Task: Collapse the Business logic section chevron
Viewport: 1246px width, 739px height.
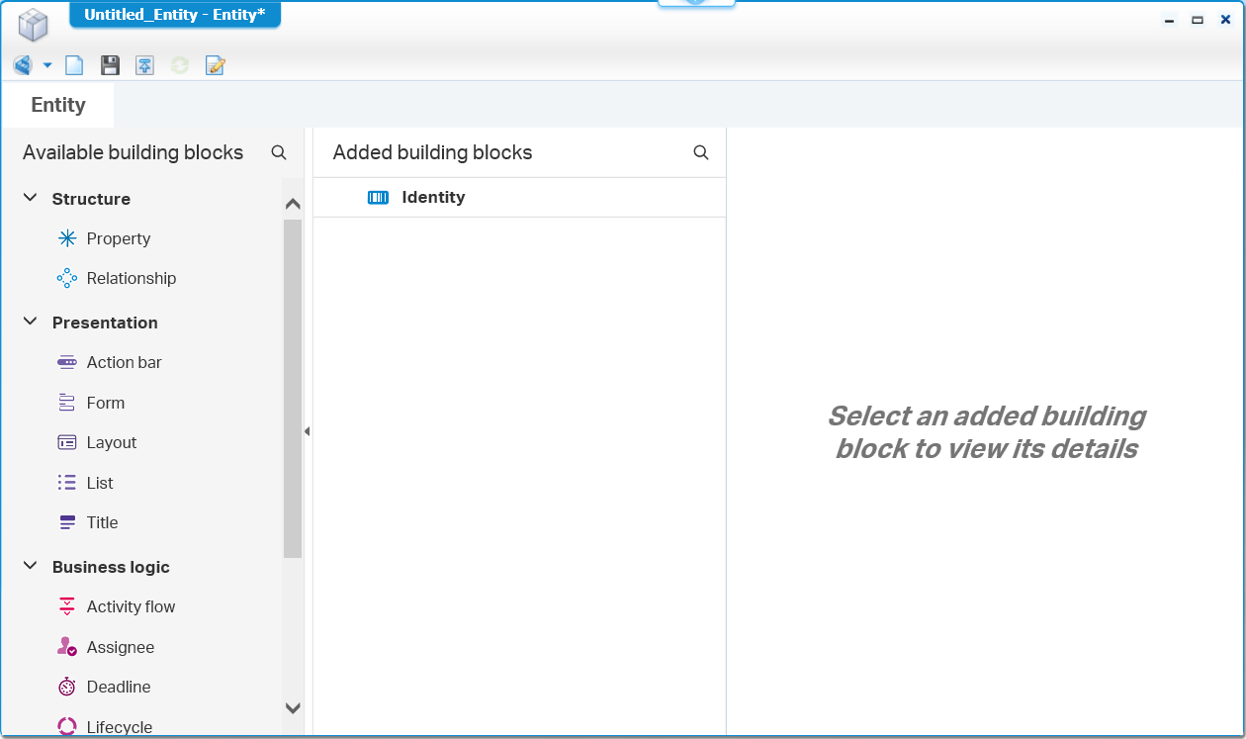Action: click(x=31, y=566)
